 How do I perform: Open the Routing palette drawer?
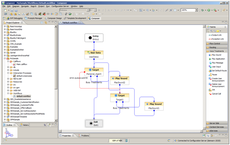pos(217,47)
